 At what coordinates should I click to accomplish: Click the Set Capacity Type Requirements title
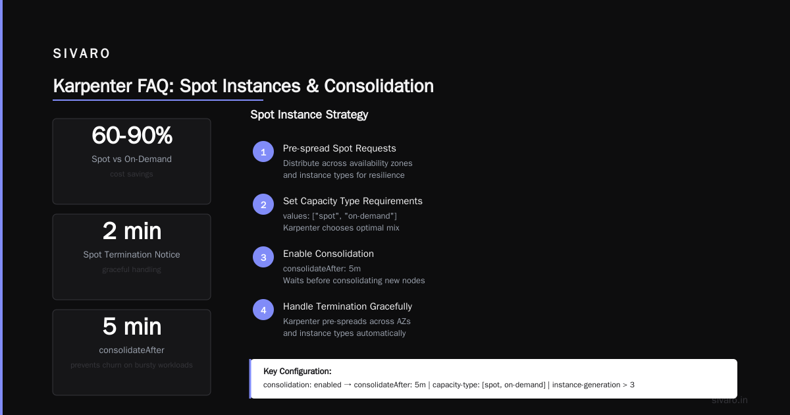(353, 201)
